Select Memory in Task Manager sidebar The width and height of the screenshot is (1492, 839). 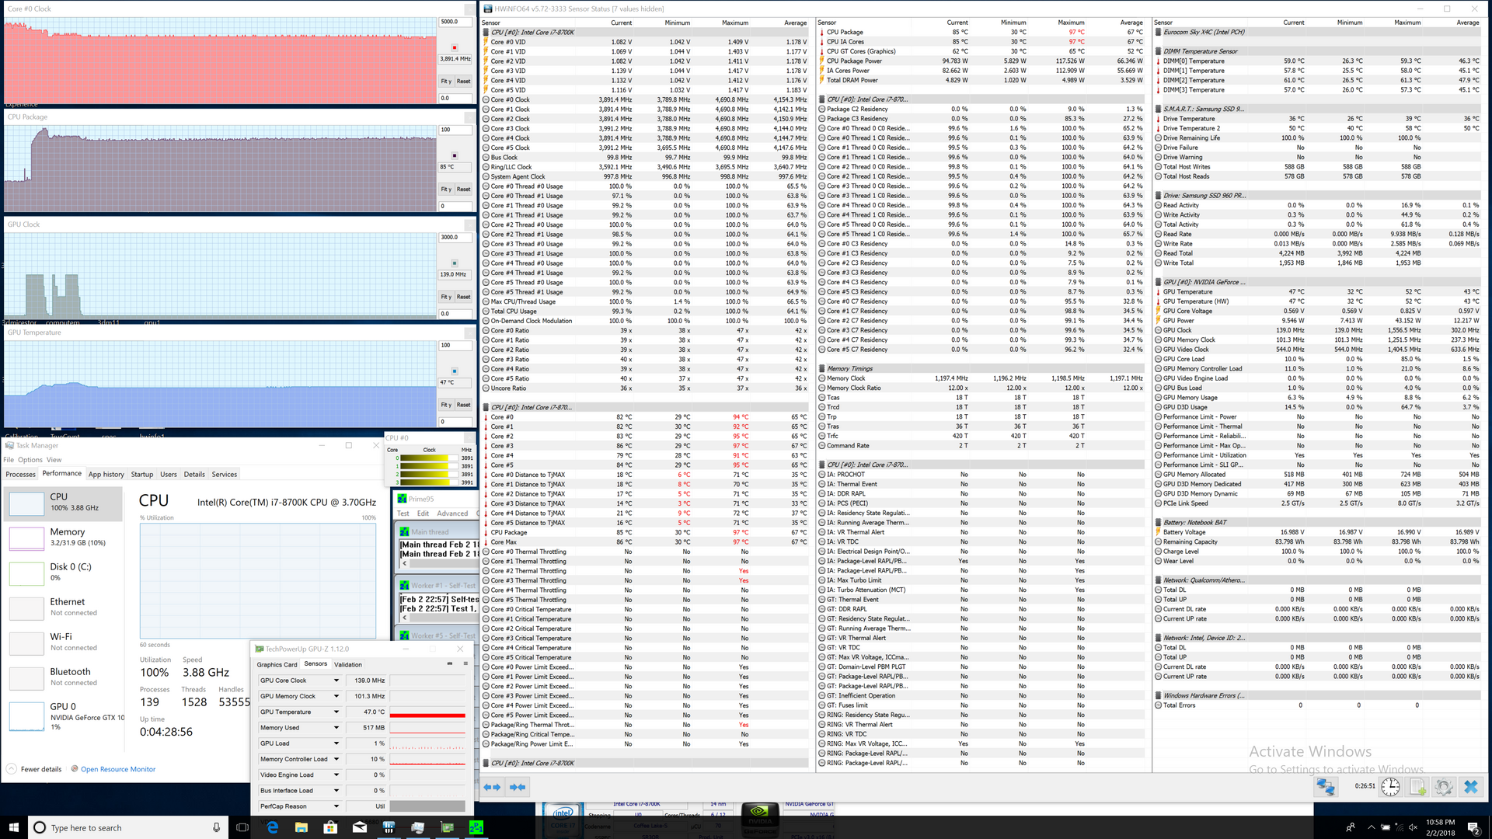(64, 538)
